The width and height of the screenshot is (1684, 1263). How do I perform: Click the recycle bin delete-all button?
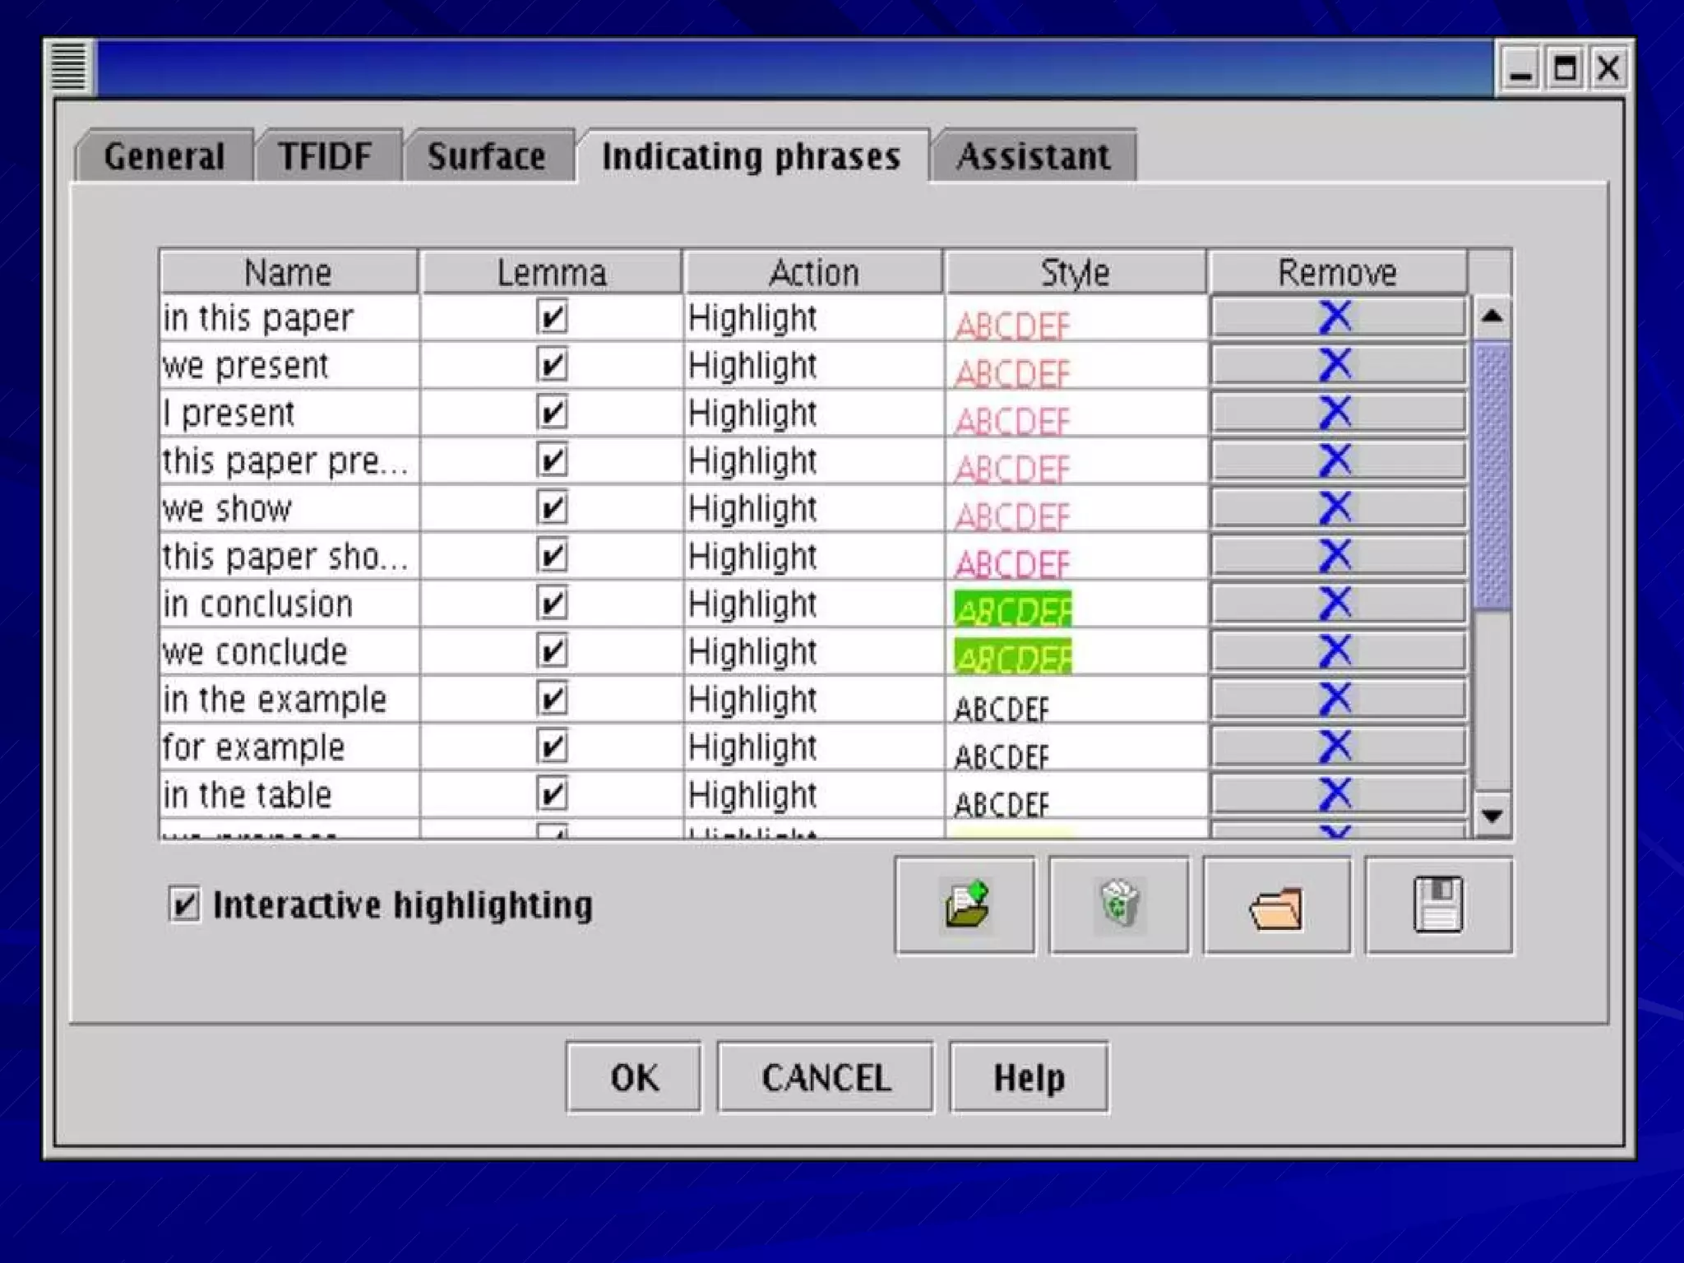(1118, 904)
